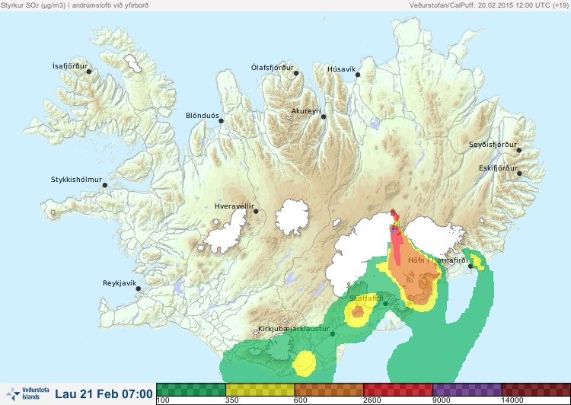The width and height of the screenshot is (571, 405).
Task: Click the 'Eskifjörður' place label
Action: pos(498,168)
